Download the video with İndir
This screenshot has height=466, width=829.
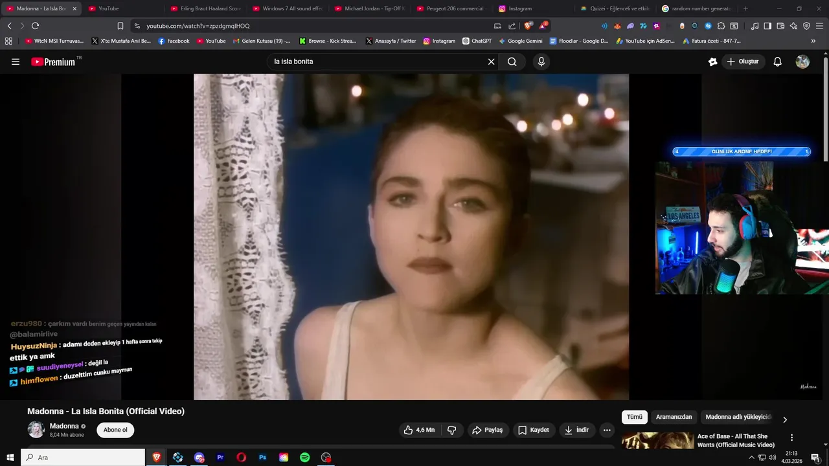click(x=576, y=430)
